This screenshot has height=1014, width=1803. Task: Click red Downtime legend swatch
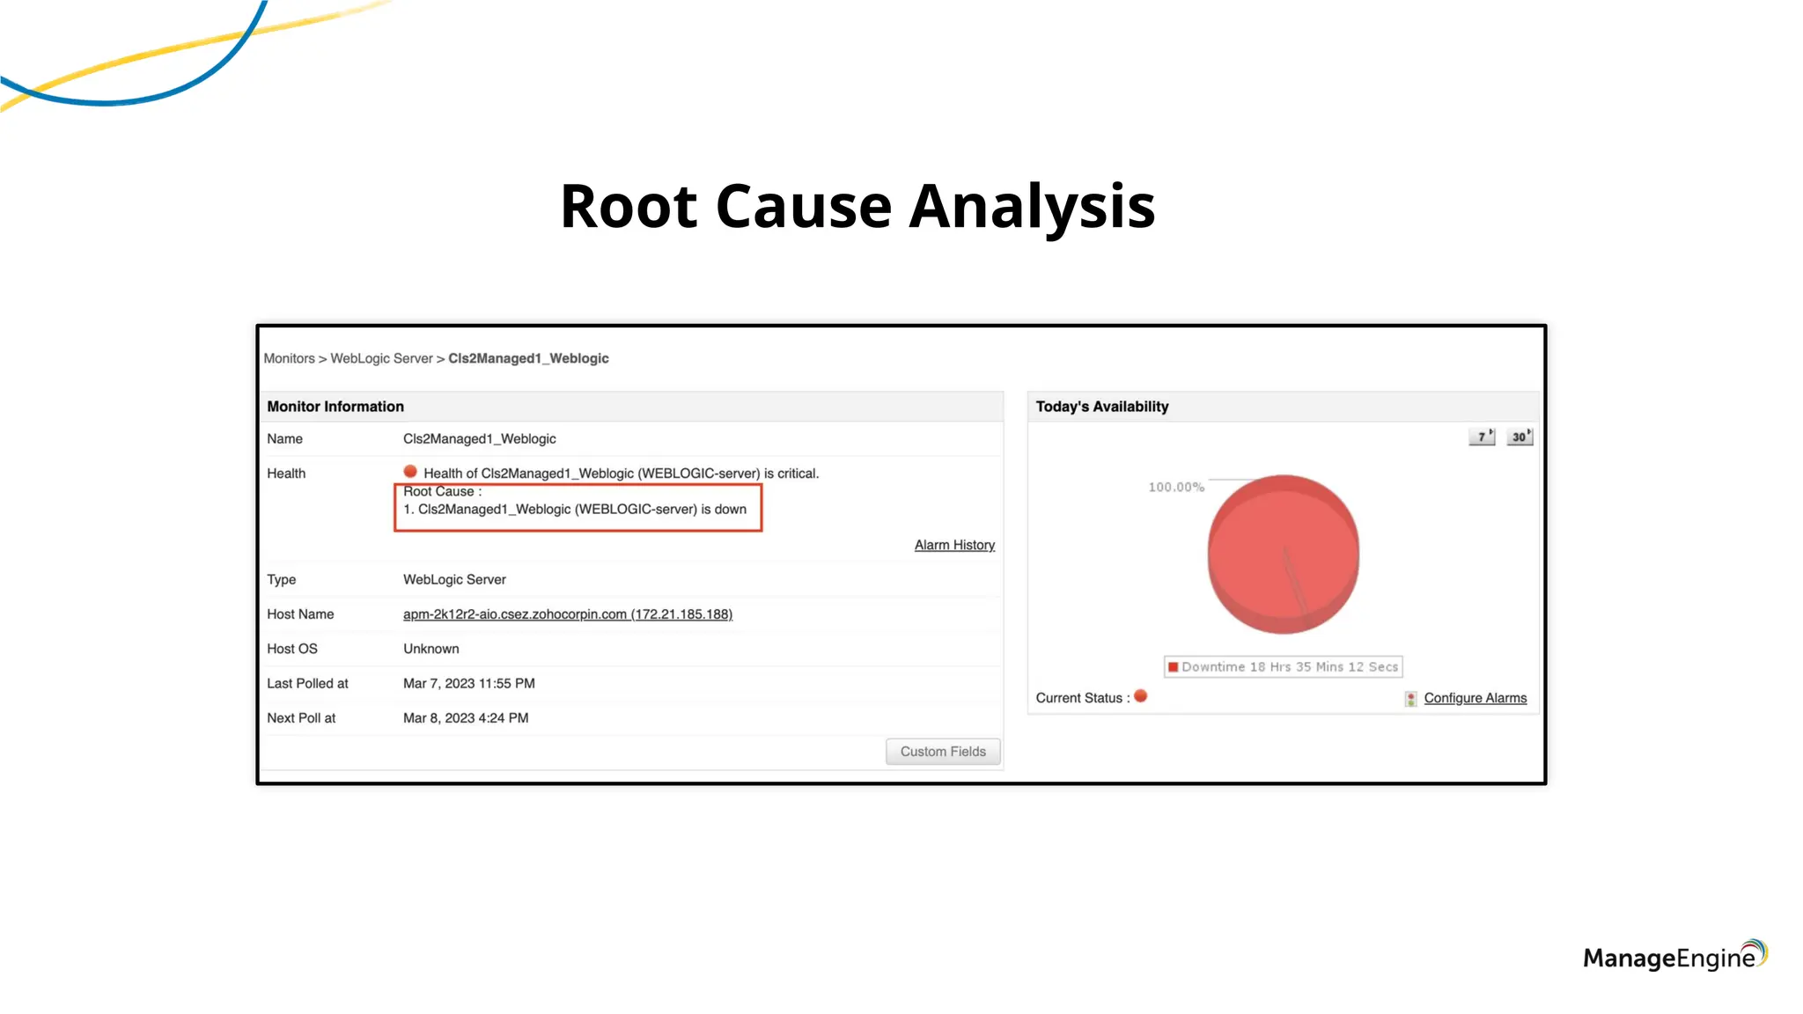coord(1173,667)
